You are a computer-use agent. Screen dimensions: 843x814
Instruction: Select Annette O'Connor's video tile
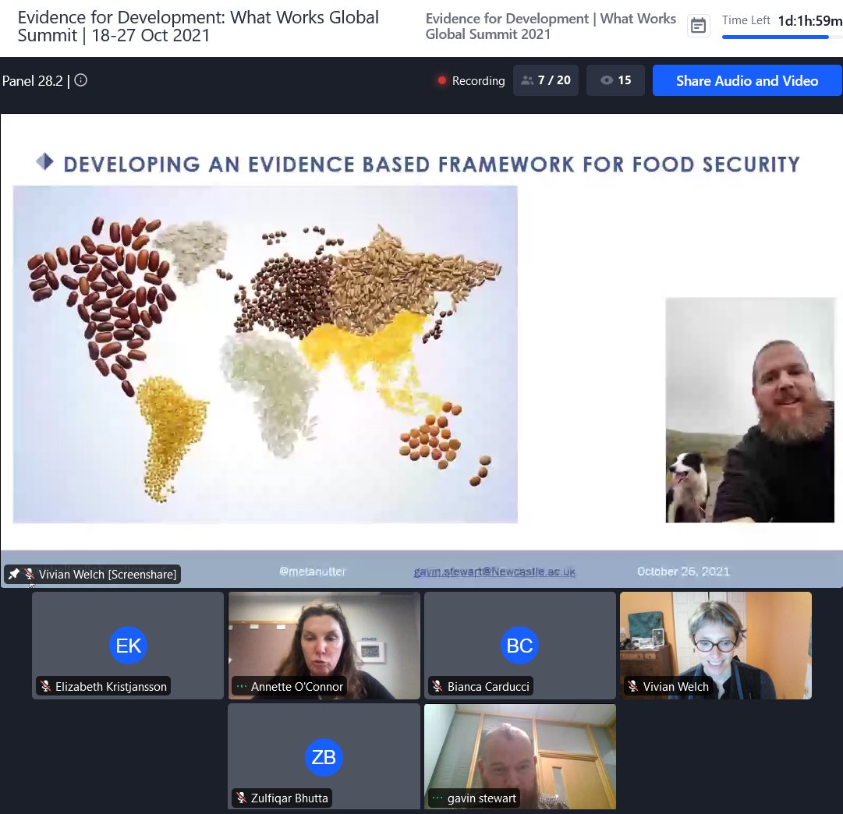pyautogui.click(x=324, y=645)
